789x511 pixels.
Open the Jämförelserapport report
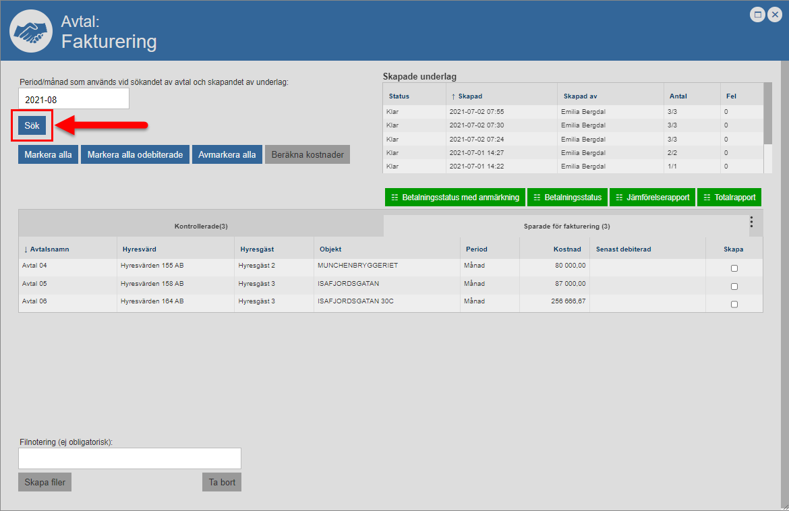coord(652,198)
